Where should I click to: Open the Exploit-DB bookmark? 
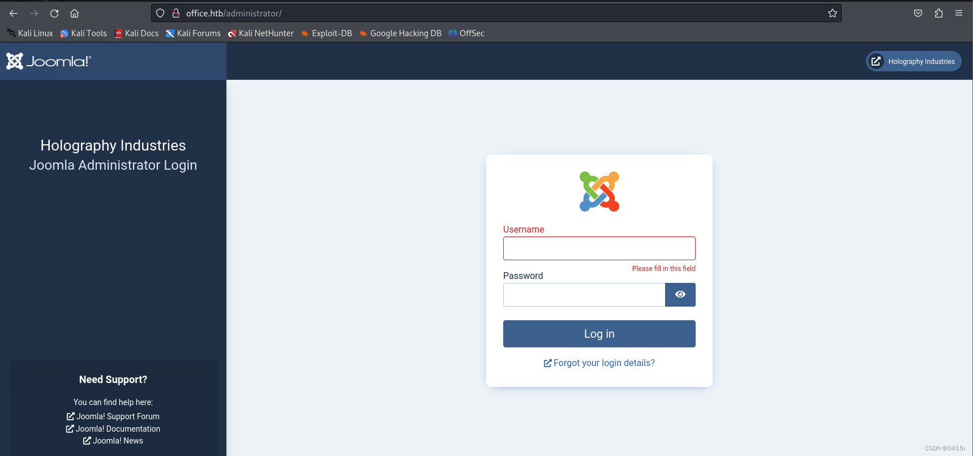point(327,33)
